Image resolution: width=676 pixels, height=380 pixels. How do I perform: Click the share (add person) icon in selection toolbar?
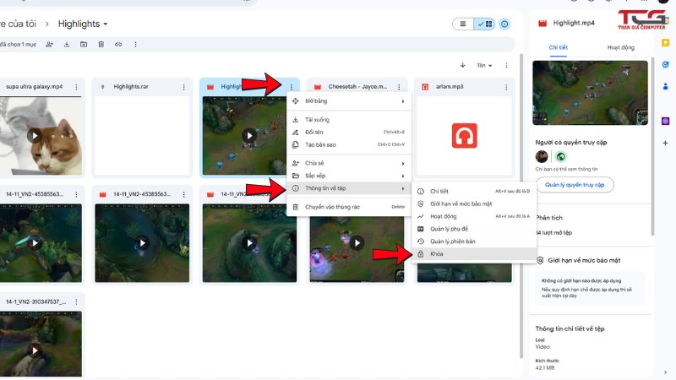tap(50, 45)
